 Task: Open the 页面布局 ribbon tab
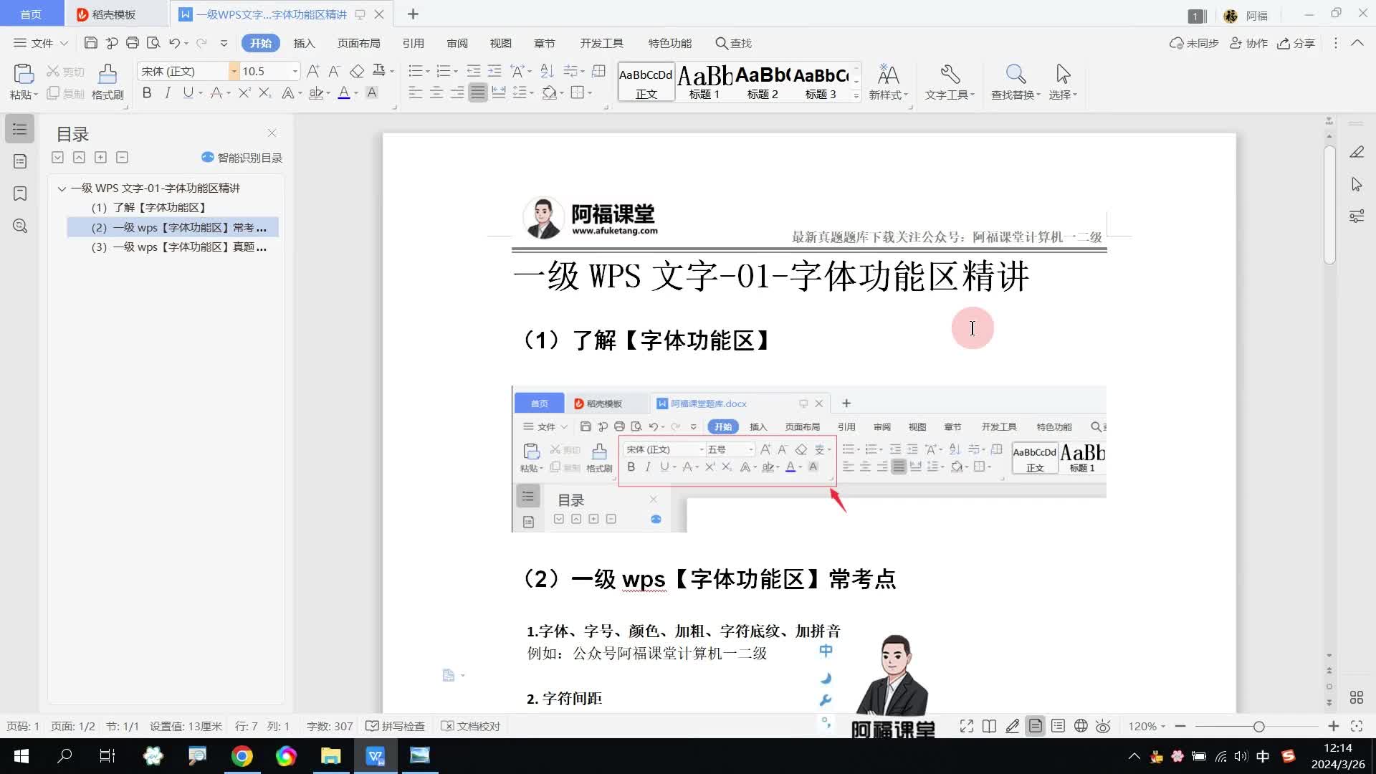[x=358, y=43]
